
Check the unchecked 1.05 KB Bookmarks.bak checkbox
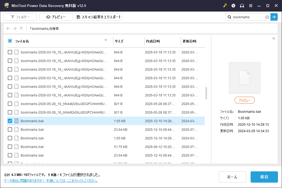[x=10, y=138]
